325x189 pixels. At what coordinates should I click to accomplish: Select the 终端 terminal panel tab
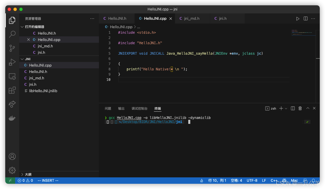(x=157, y=108)
